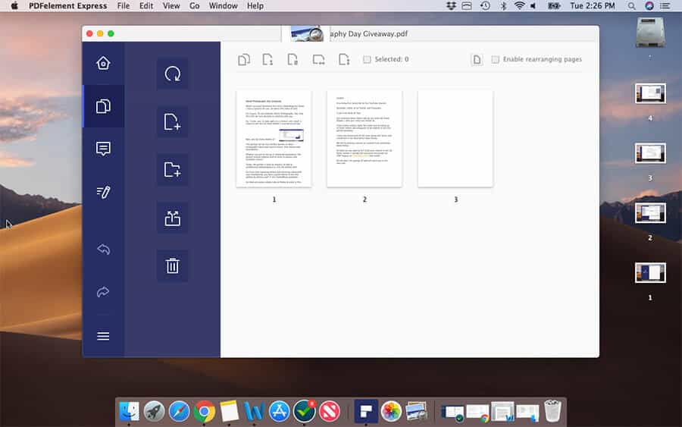Rotate pages with the rotate tool

pos(172,74)
